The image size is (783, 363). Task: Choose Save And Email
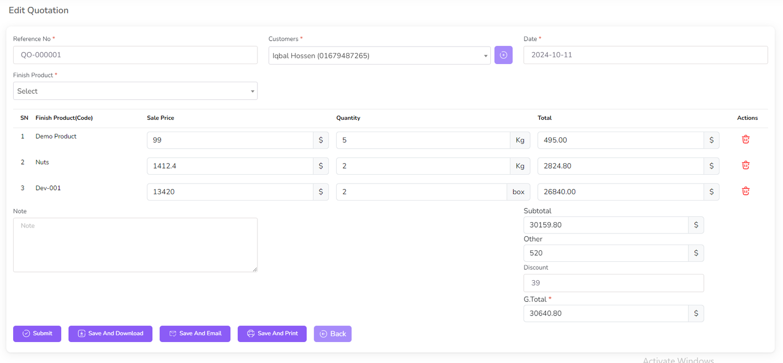195,334
